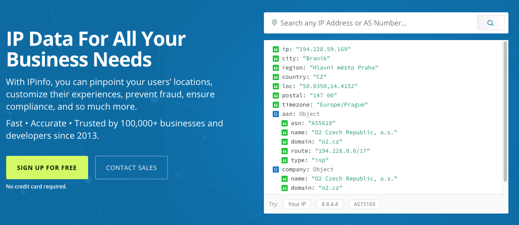Select the timezone value "Europe/Prague"
This screenshot has width=519, height=225.
[x=342, y=105]
